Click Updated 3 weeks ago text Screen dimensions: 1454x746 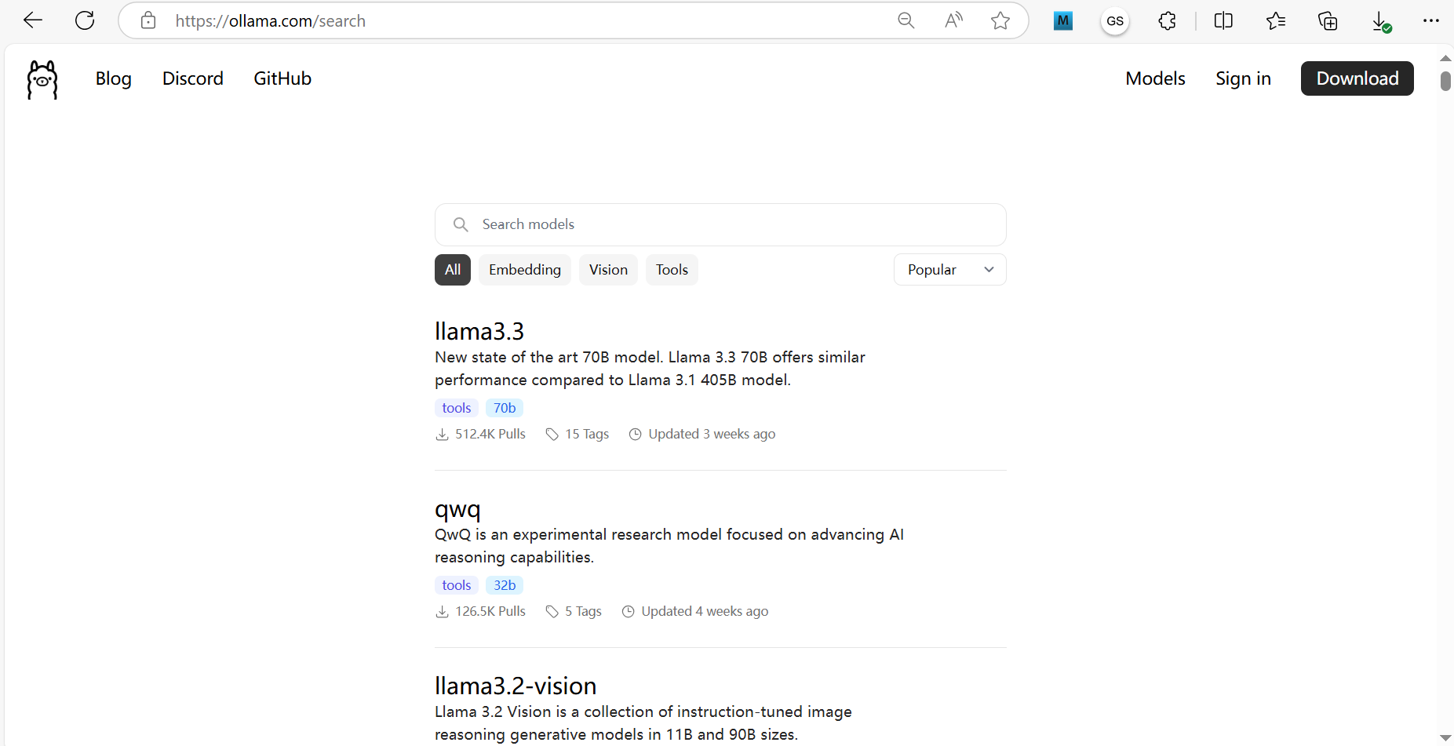tap(712, 434)
